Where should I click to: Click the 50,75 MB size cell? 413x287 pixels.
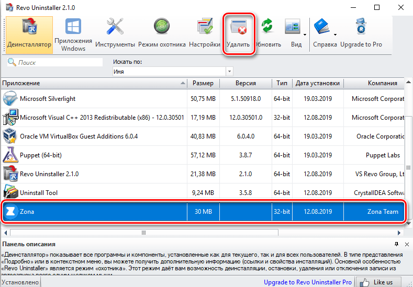(203, 99)
